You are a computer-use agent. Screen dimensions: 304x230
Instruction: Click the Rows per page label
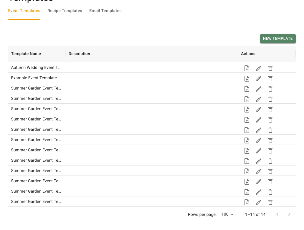tap(202, 214)
